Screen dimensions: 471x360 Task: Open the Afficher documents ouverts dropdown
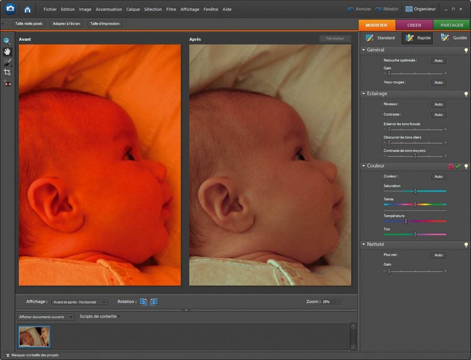[x=46, y=317]
